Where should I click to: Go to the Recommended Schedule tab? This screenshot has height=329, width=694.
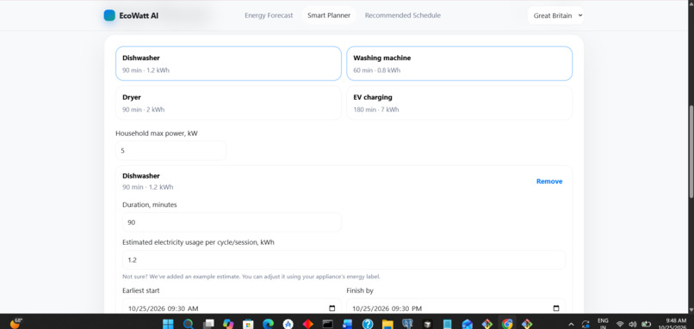[x=403, y=15]
